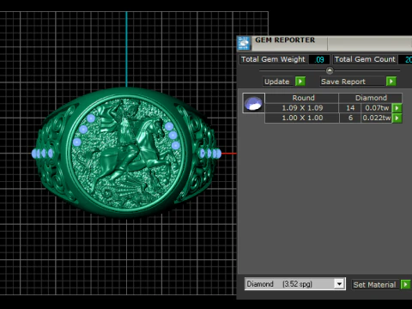
Task: Click the gem count cell showing 6
Action: (350, 118)
